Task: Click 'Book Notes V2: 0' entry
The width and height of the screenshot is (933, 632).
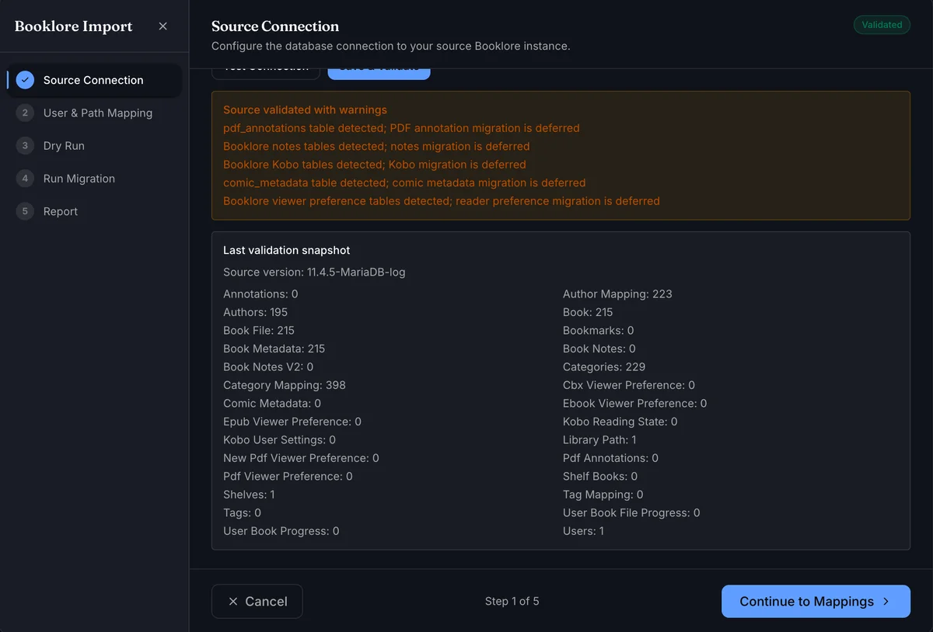Action: pyautogui.click(x=268, y=367)
